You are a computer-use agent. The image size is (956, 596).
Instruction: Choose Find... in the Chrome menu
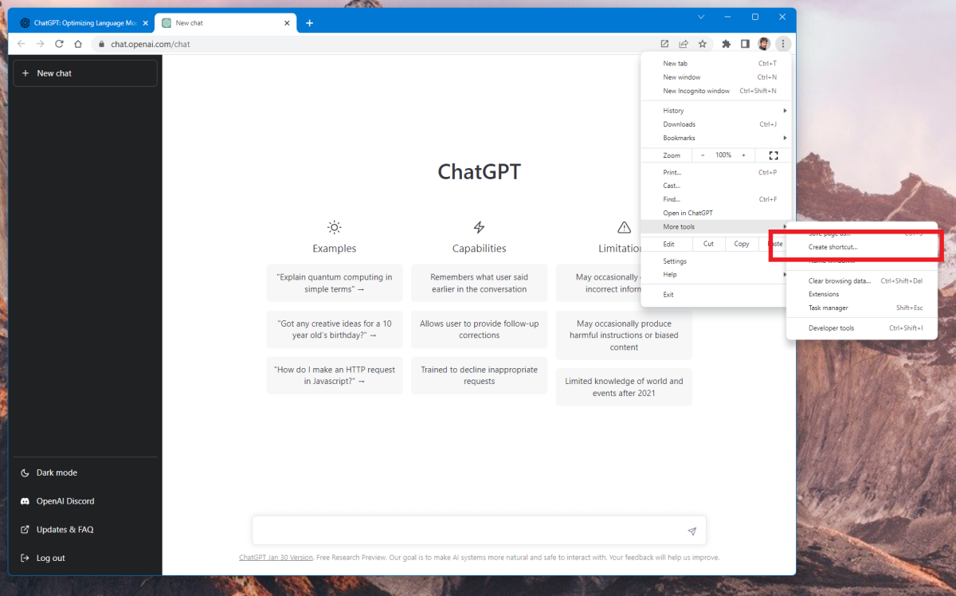click(716, 199)
